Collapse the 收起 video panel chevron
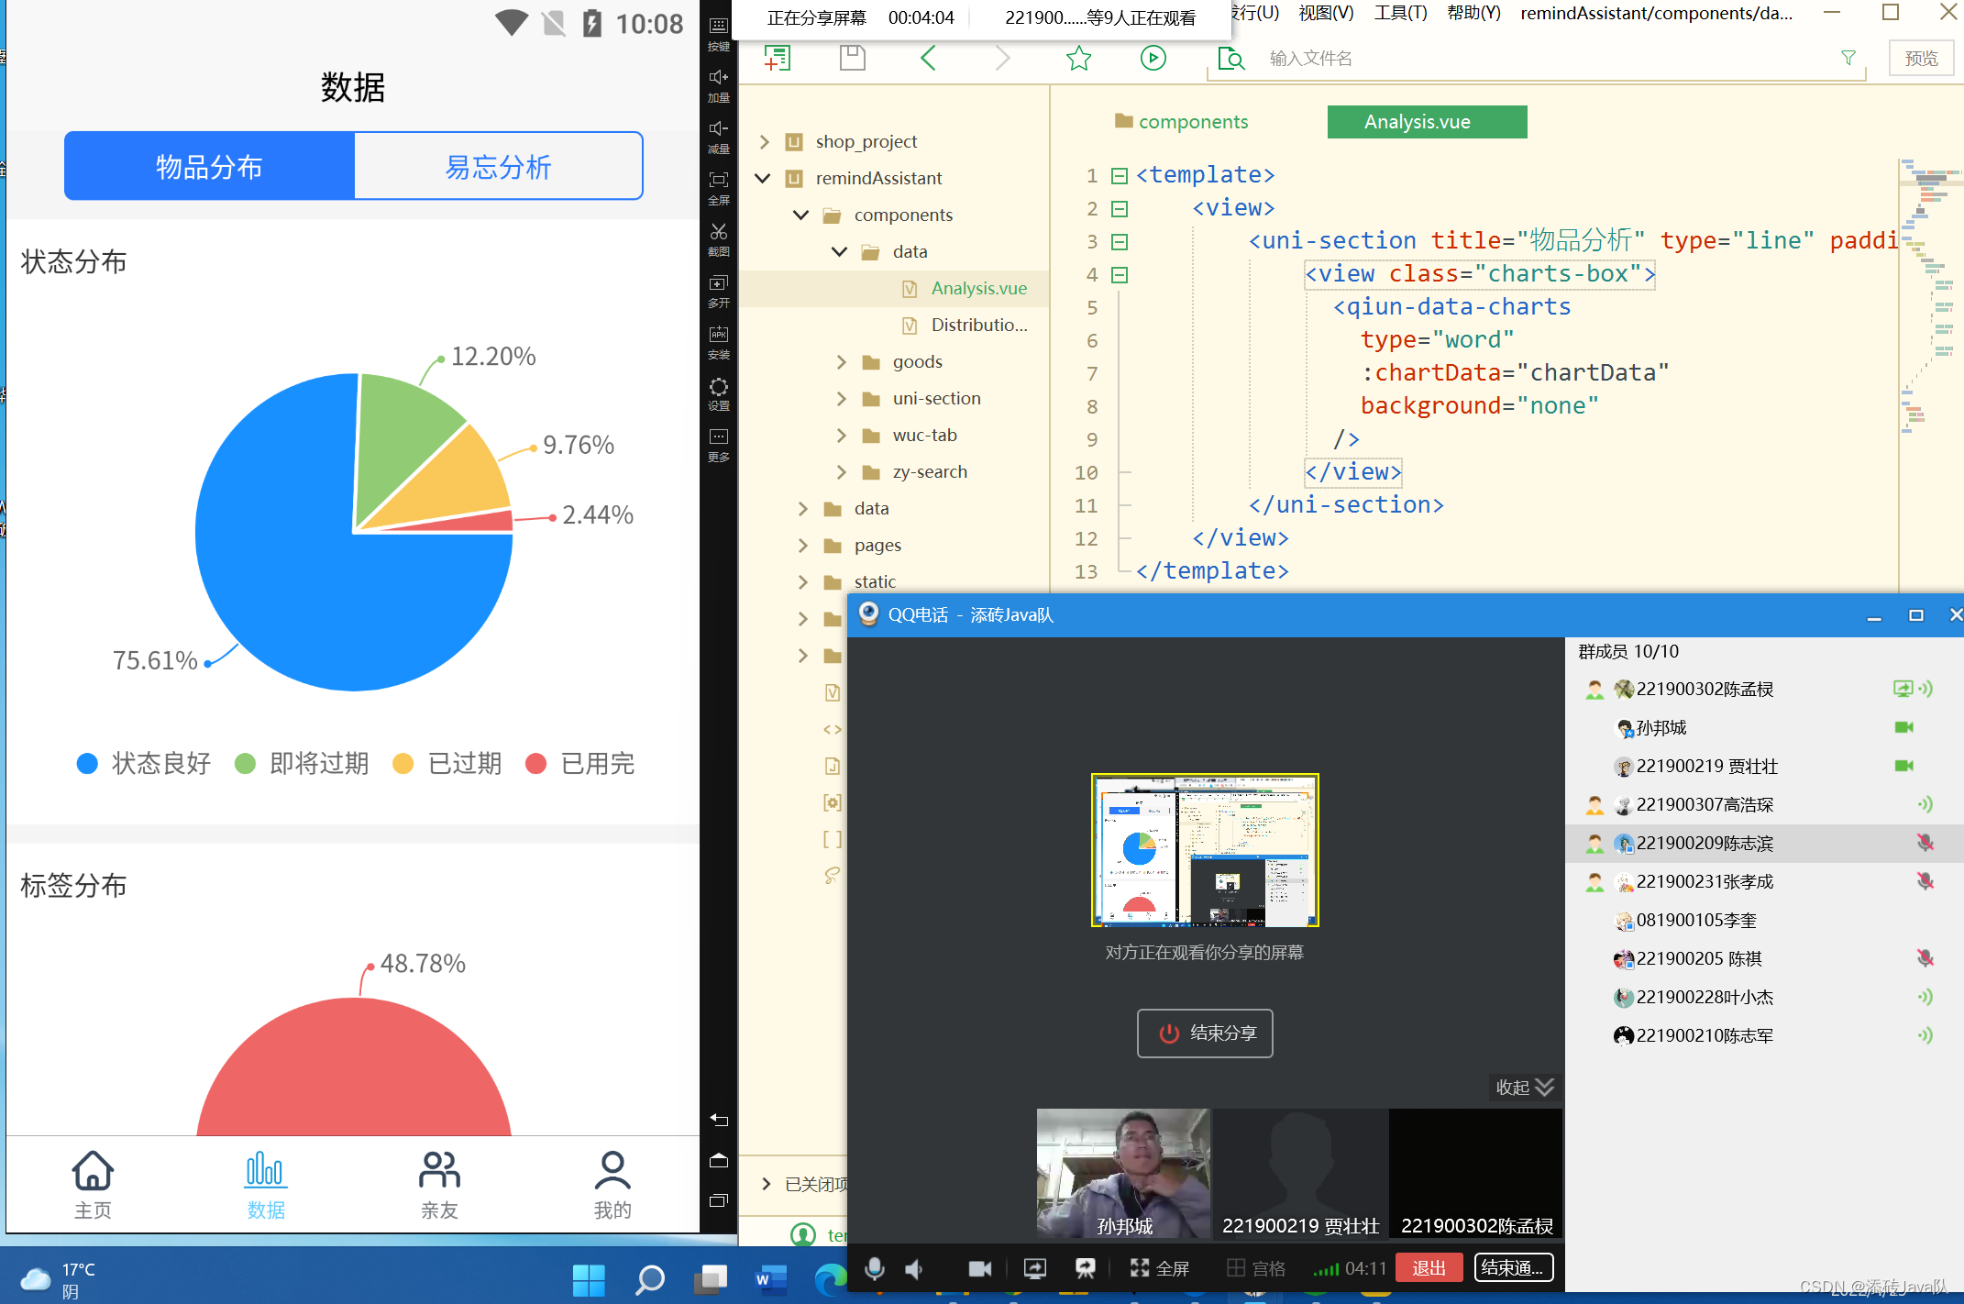 pos(1544,1087)
